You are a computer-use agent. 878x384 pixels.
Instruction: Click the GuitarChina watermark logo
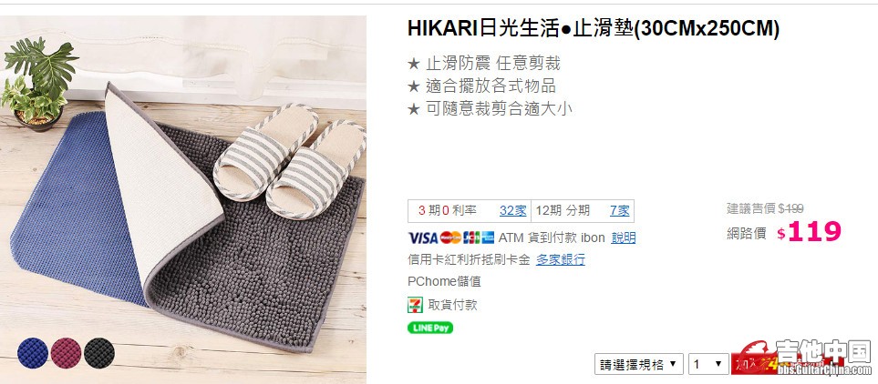tap(804, 358)
